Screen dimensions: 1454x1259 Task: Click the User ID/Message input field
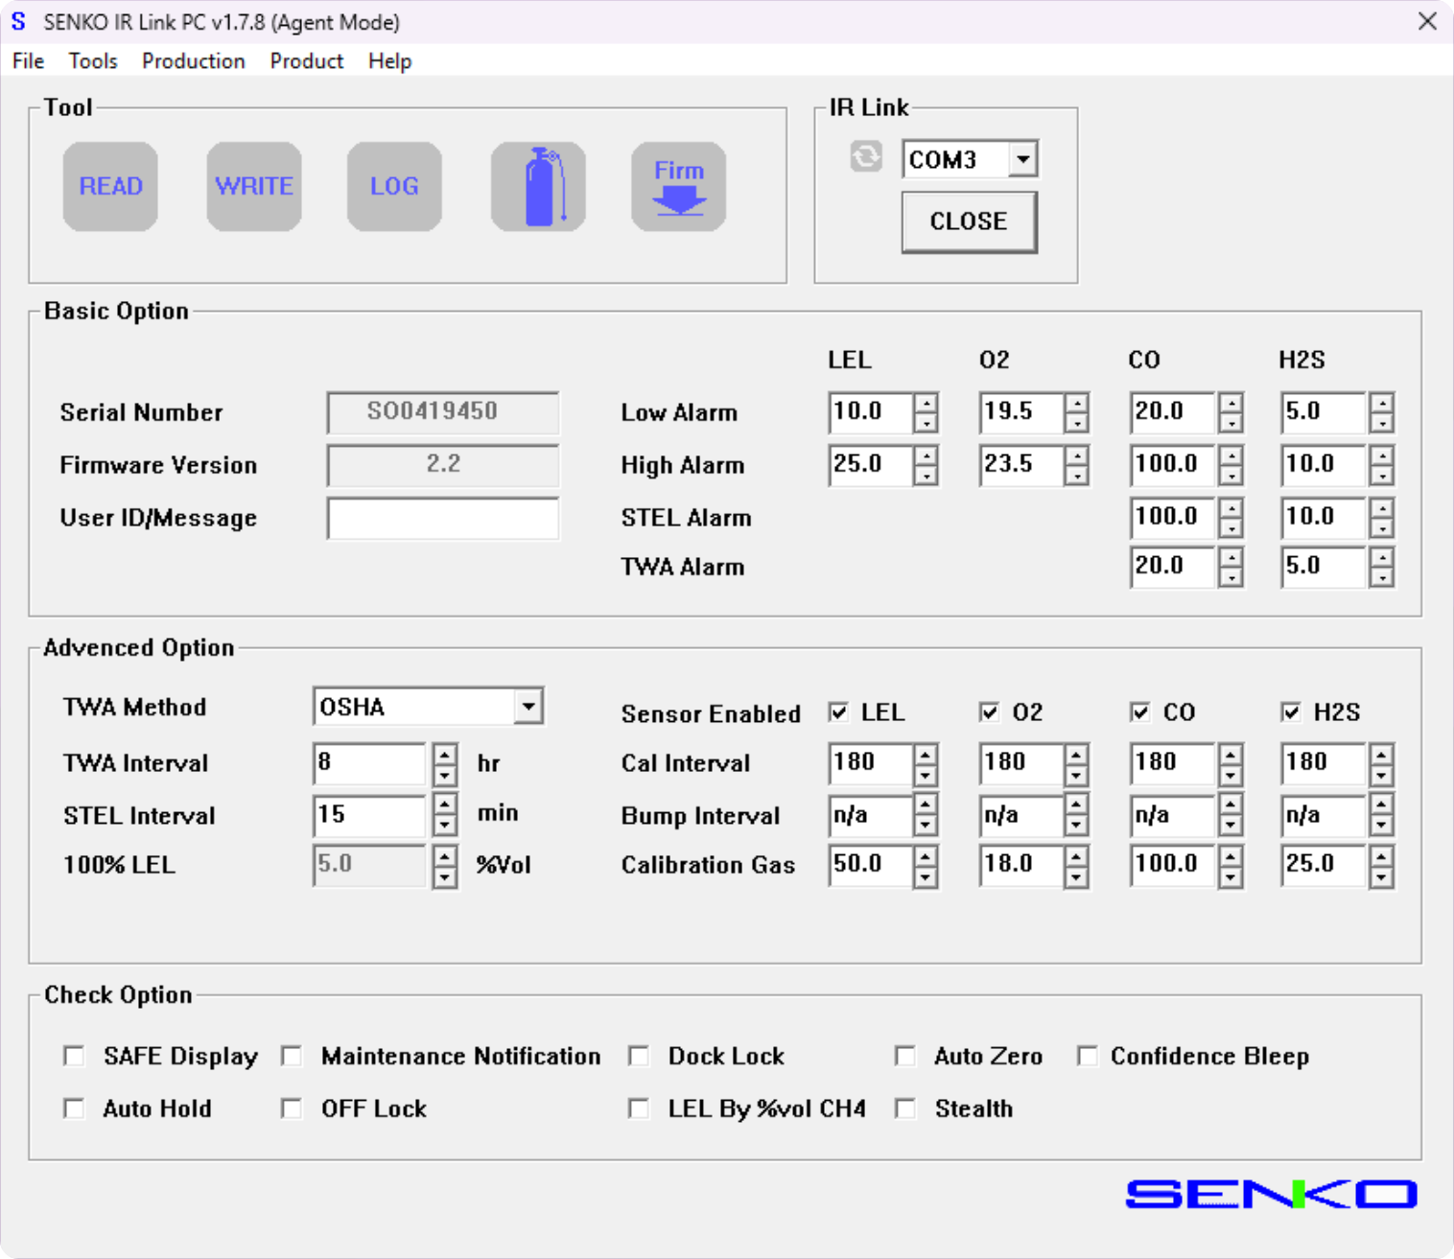(442, 519)
